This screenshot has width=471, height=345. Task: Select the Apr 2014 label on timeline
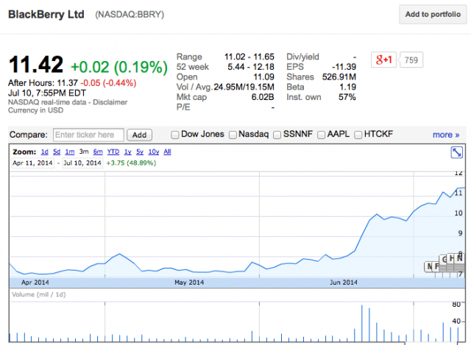(x=35, y=282)
